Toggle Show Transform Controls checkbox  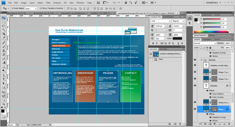pos(41,8)
